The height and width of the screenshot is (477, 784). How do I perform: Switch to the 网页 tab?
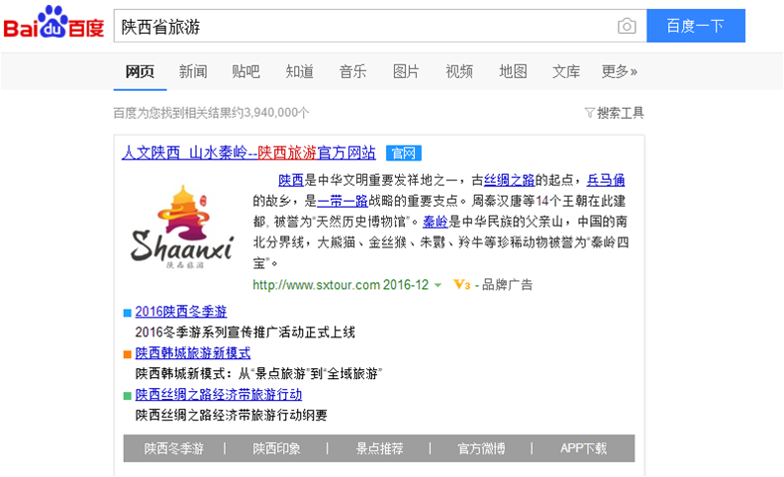click(140, 71)
